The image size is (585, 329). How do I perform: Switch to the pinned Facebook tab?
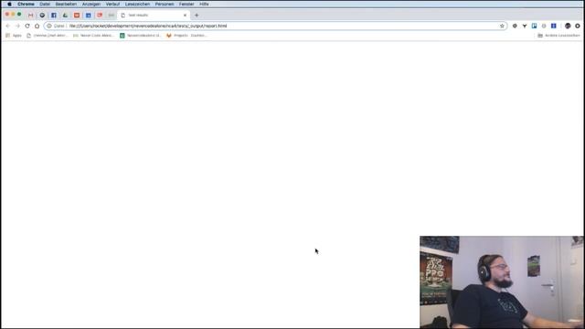(54, 16)
